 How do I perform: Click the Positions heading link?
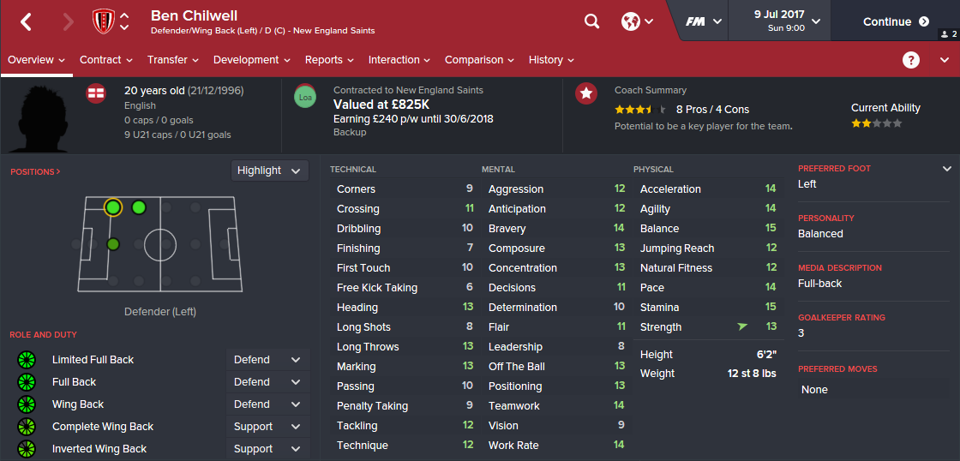[35, 172]
